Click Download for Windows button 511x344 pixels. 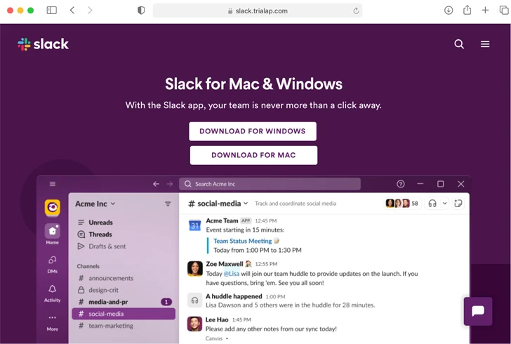point(253,131)
